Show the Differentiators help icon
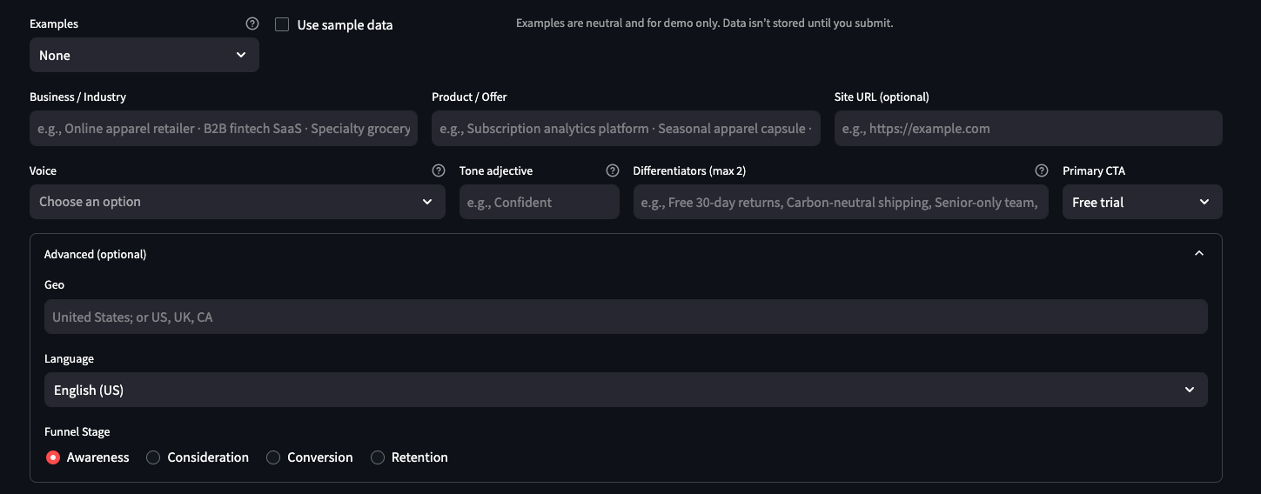 coord(1042,170)
